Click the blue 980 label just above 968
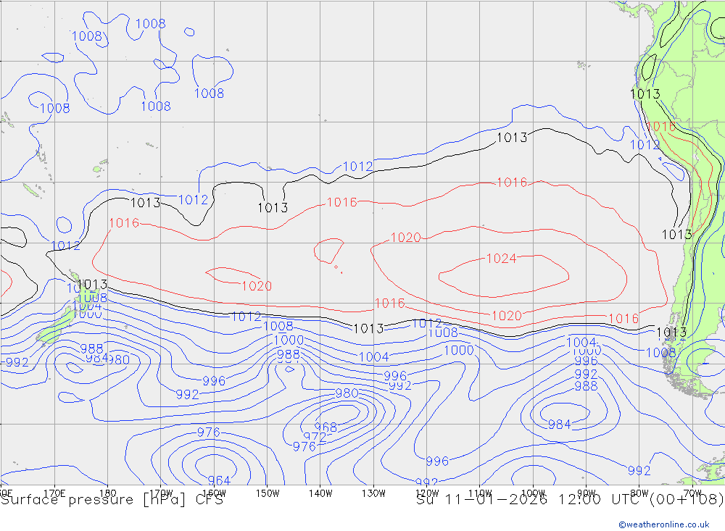 (347, 393)
